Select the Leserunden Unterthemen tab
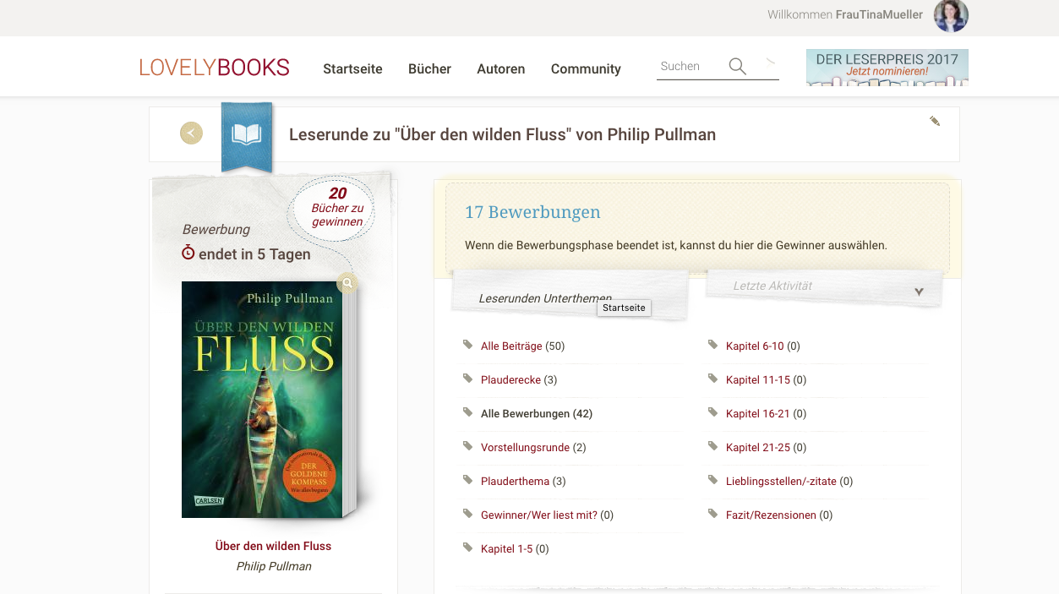This screenshot has height=594, width=1059. (x=545, y=298)
